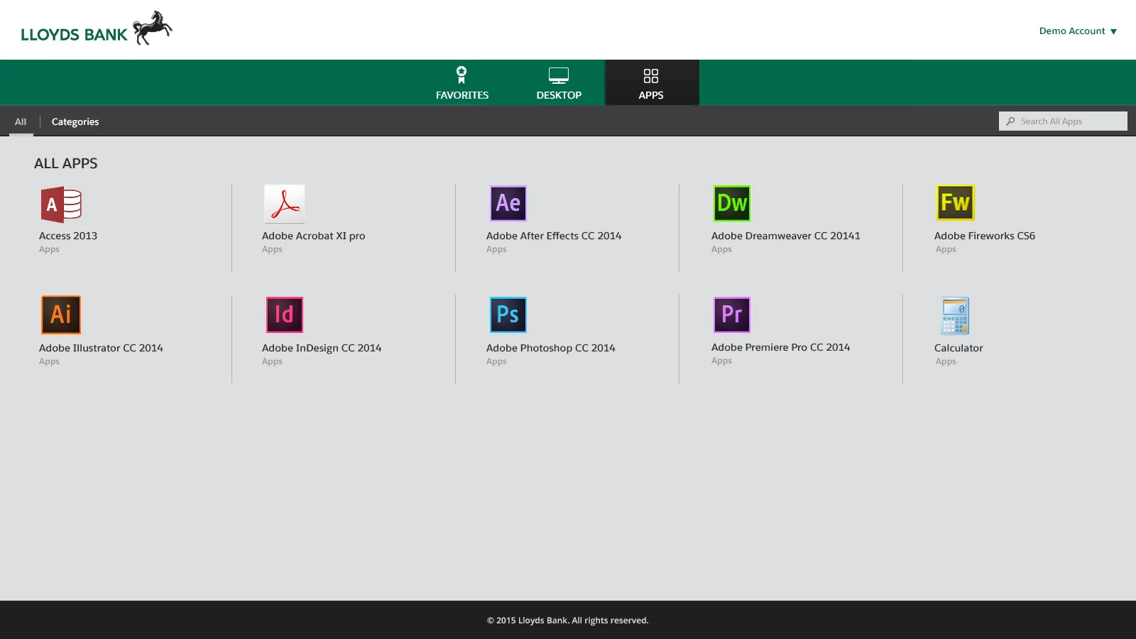The image size is (1136, 639).
Task: Open the After Effects Ae icon
Action: 508,203
